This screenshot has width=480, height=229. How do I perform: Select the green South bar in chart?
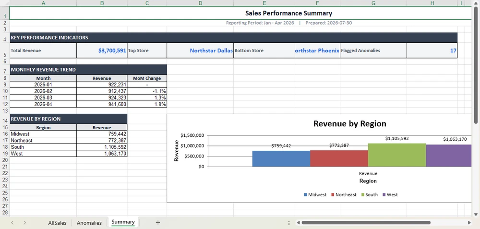[x=397, y=155]
